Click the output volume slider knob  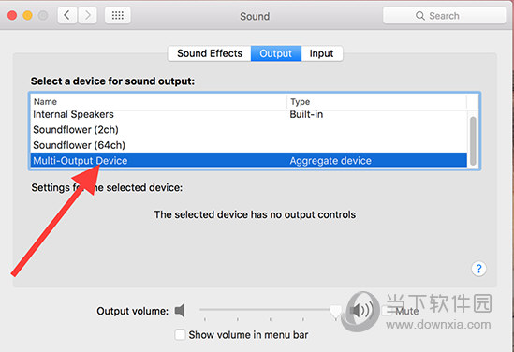click(335, 311)
